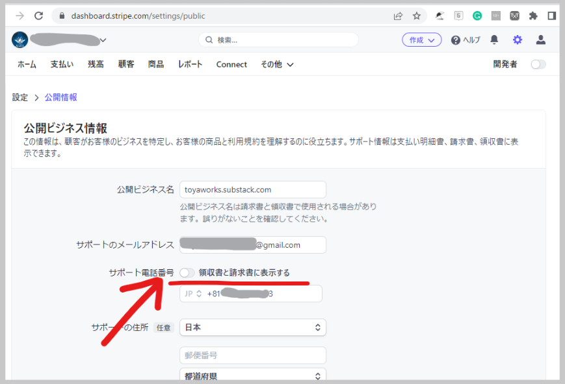The image size is (565, 384).
Task: Open the 作成 create dropdown
Action: 421,40
